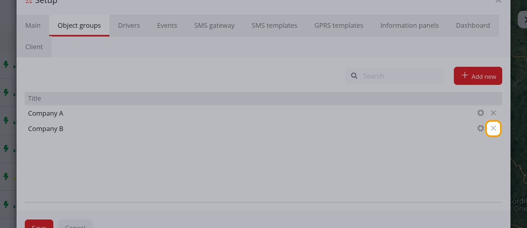527x228 pixels.
Task: Close the Setup dialog
Action: [x=498, y=1]
